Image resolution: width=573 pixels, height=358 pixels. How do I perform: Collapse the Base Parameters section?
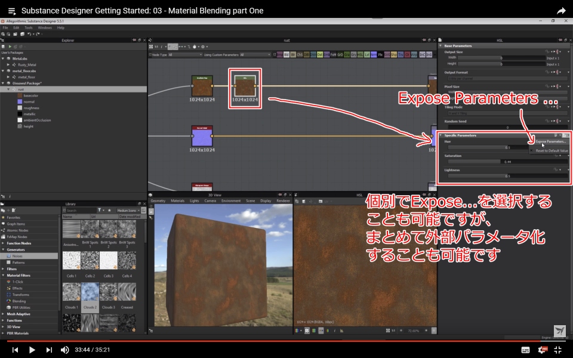pyautogui.click(x=440, y=46)
